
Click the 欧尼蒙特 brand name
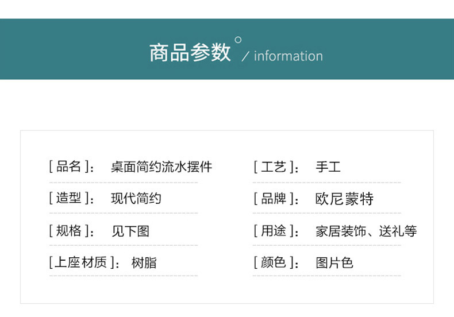[x=344, y=199]
